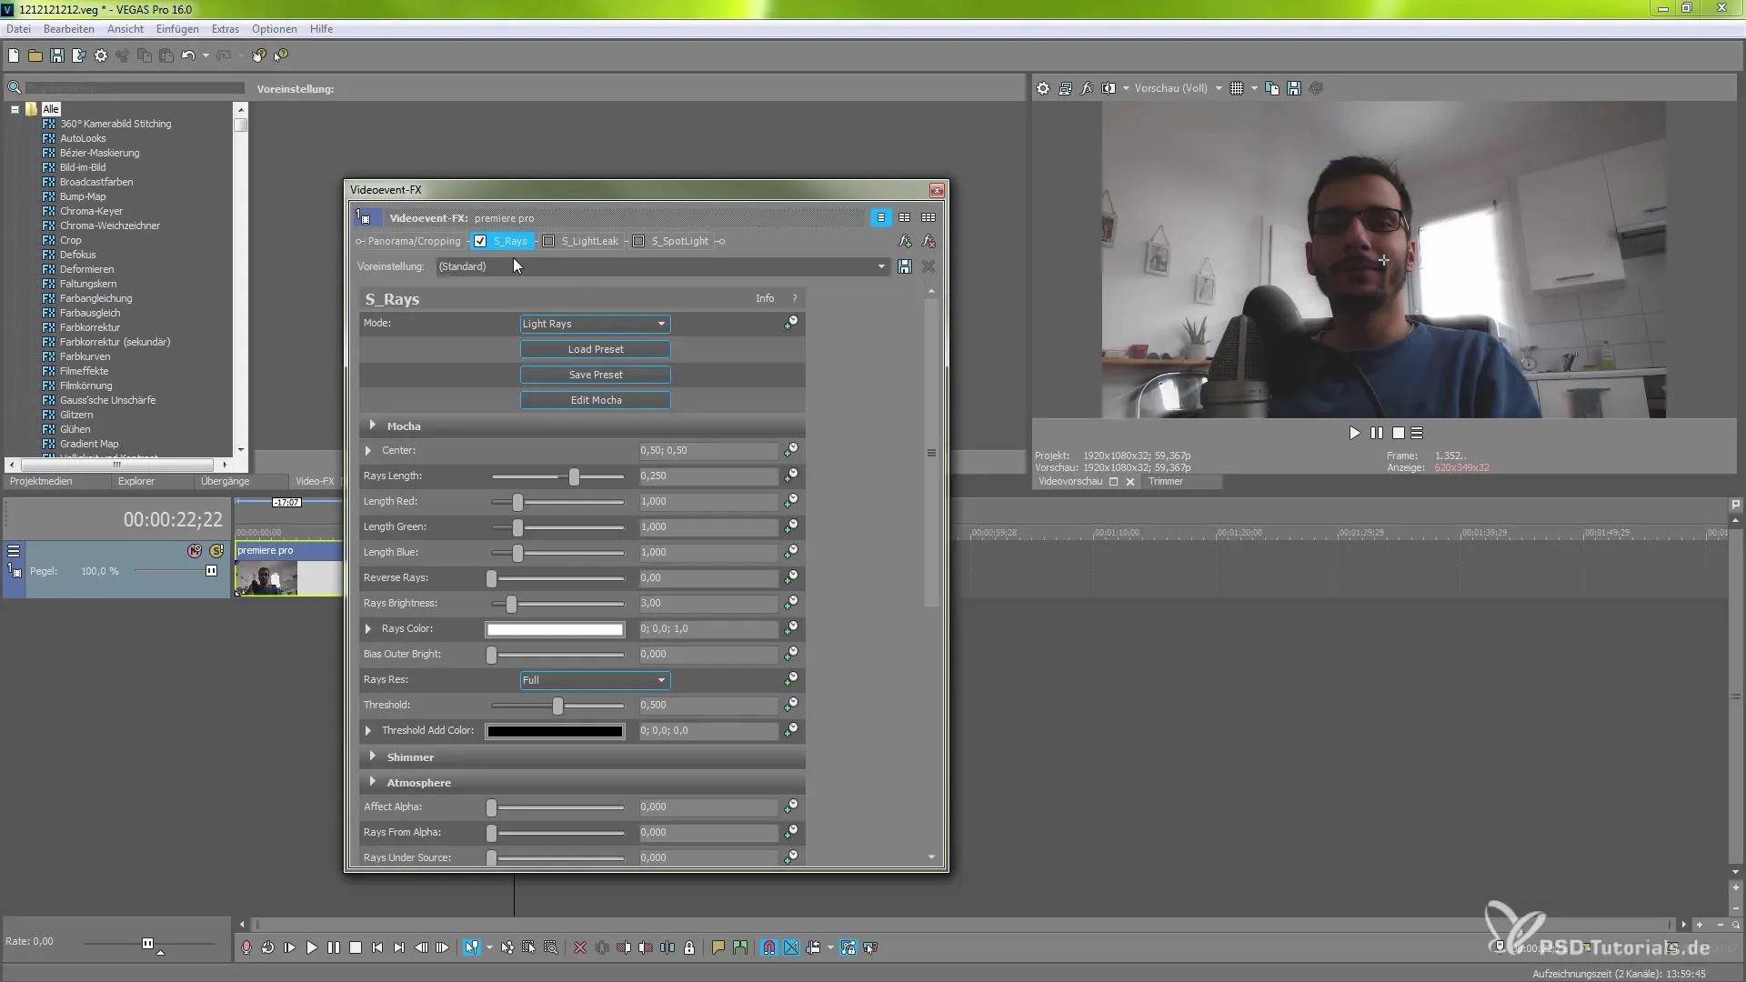Screen dimensions: 1746x982
Task: Click play button in the timeline transport bar
Action: point(312,947)
